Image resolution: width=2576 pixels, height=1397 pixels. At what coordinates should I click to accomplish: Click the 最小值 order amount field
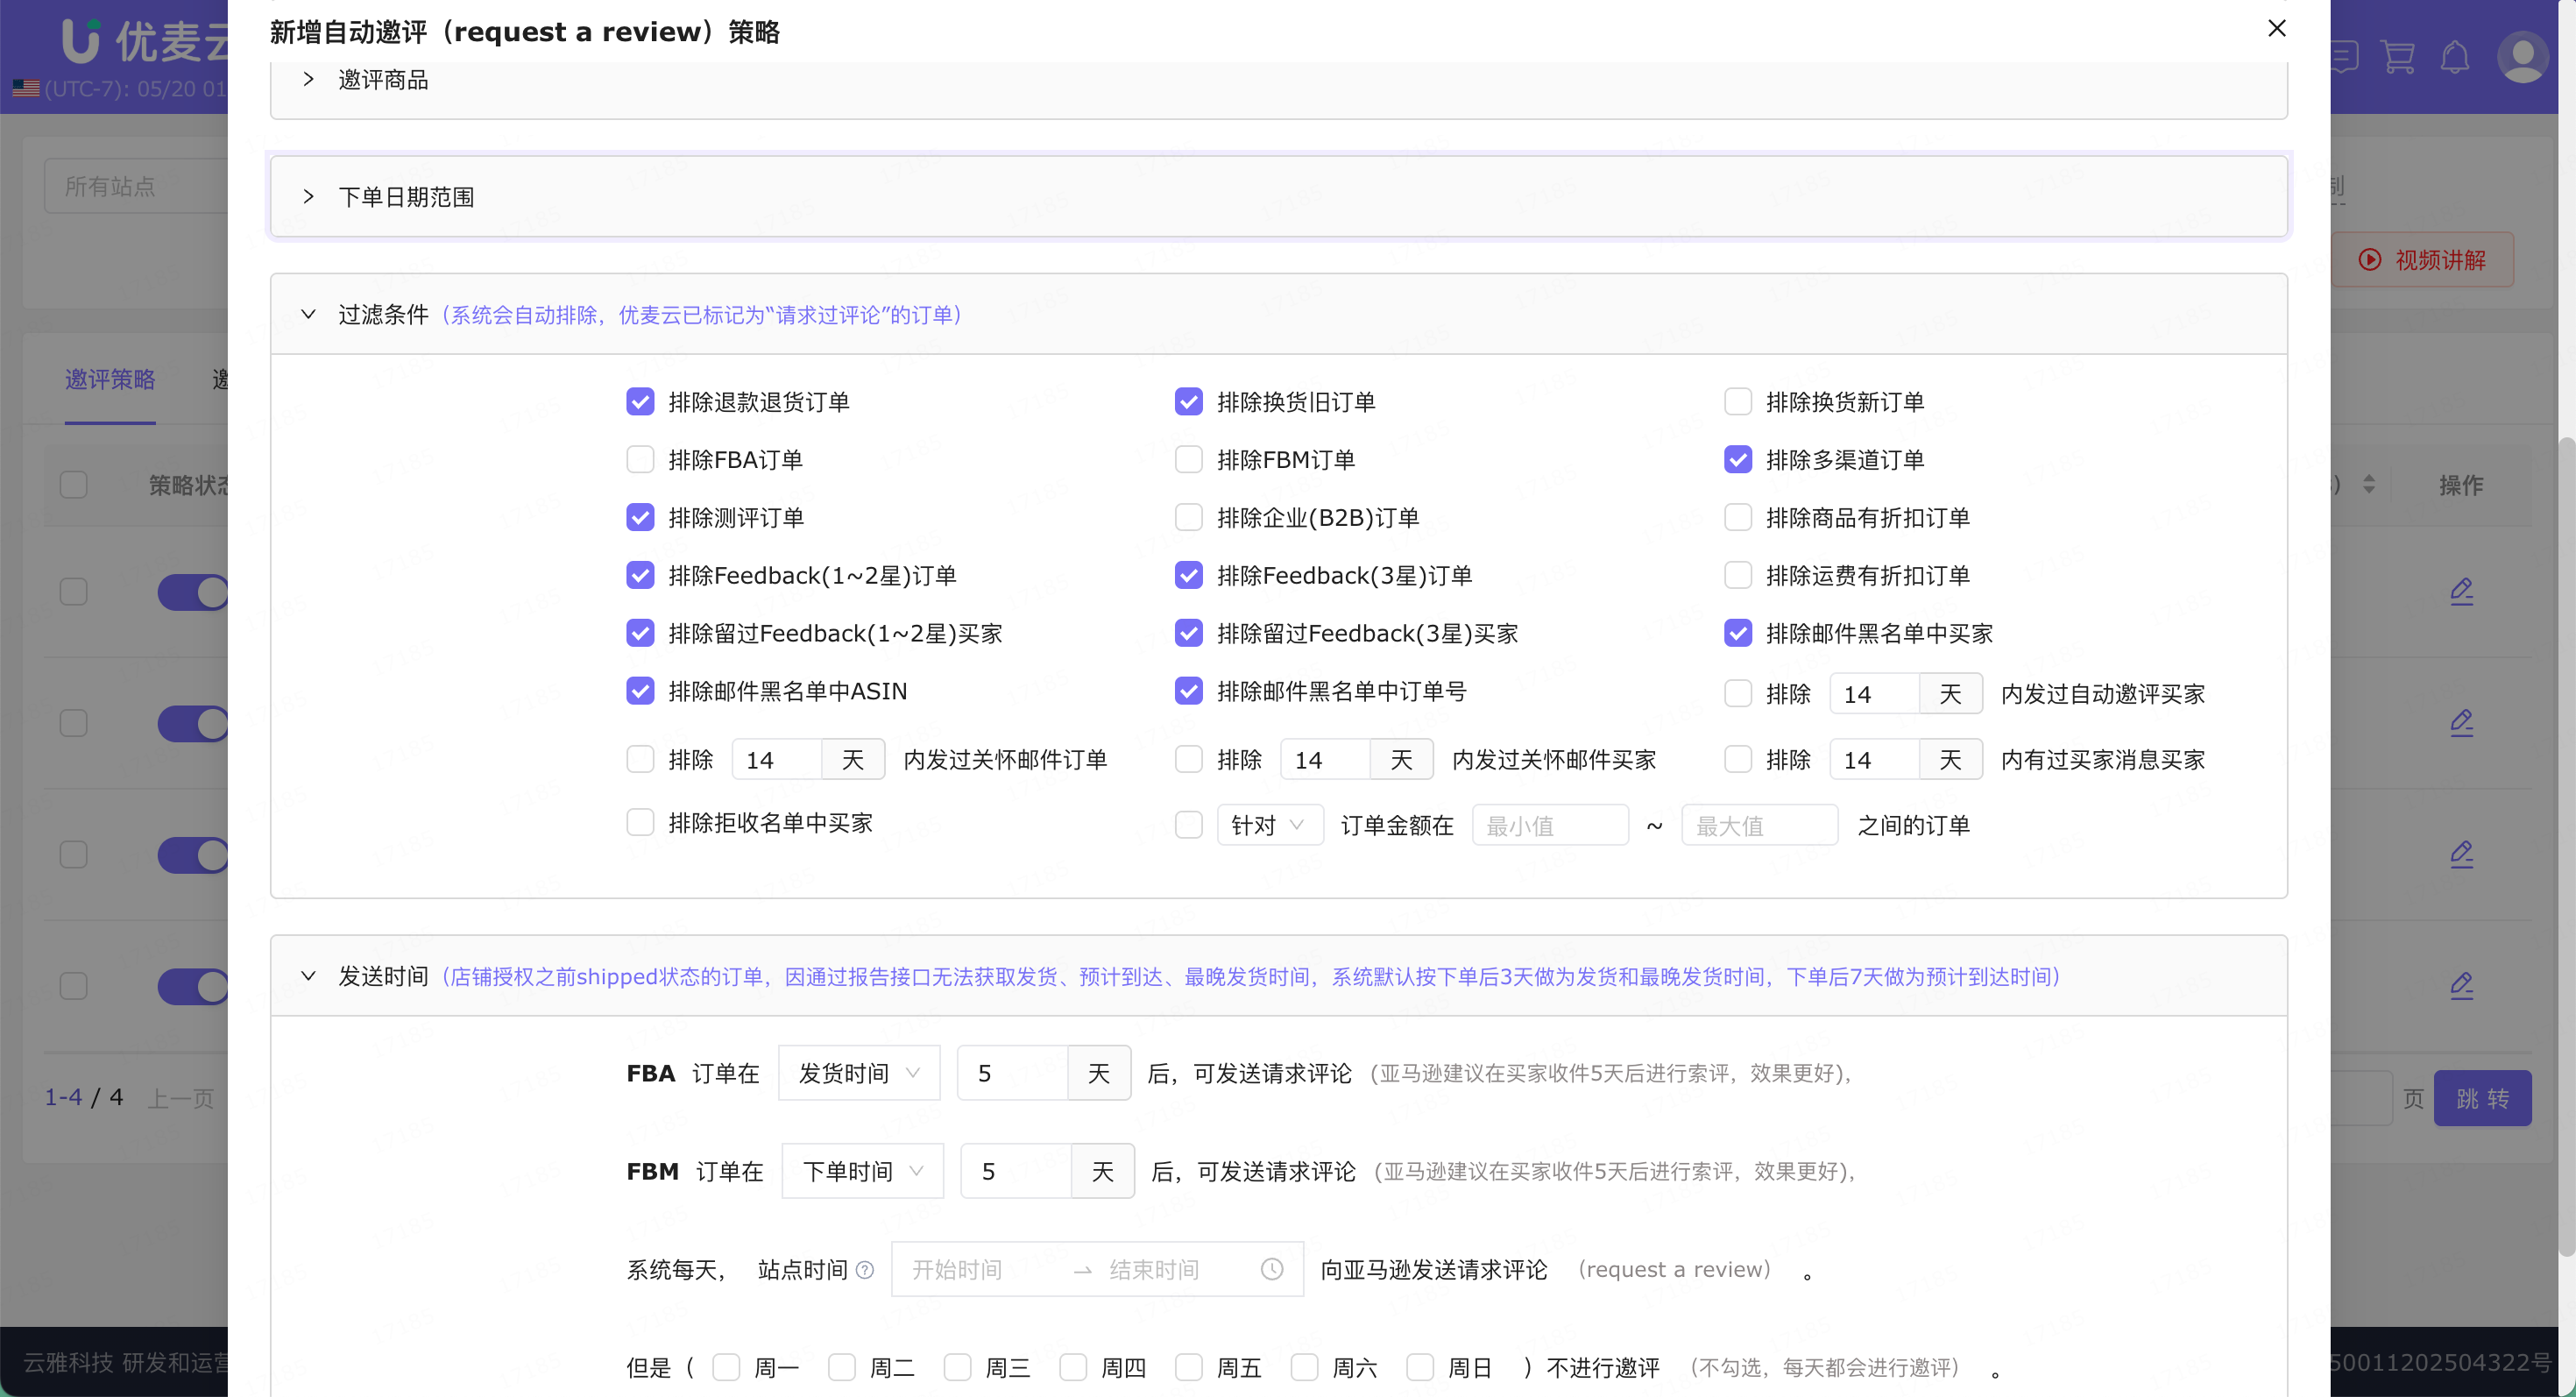[1550, 826]
